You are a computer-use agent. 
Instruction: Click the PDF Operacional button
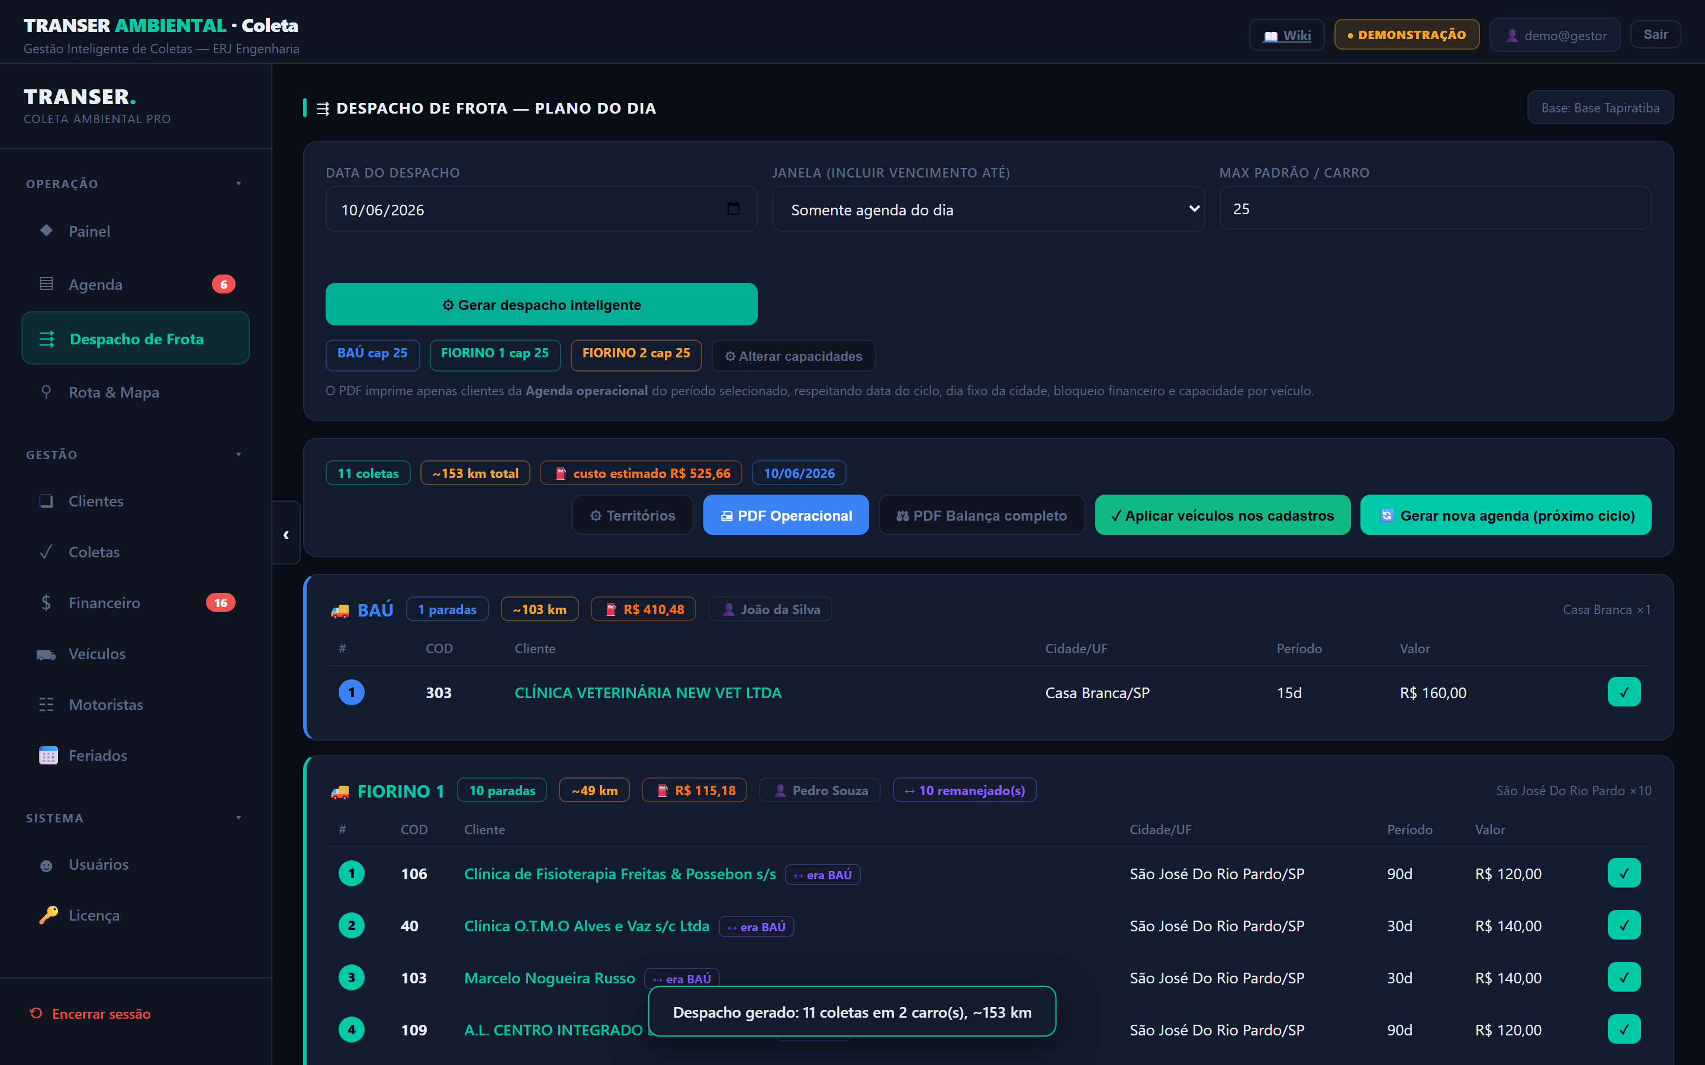[786, 515]
